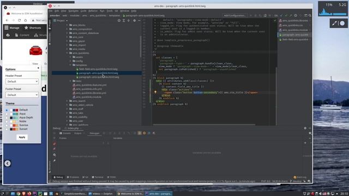Open the Terminal tool window tab

point(98,177)
